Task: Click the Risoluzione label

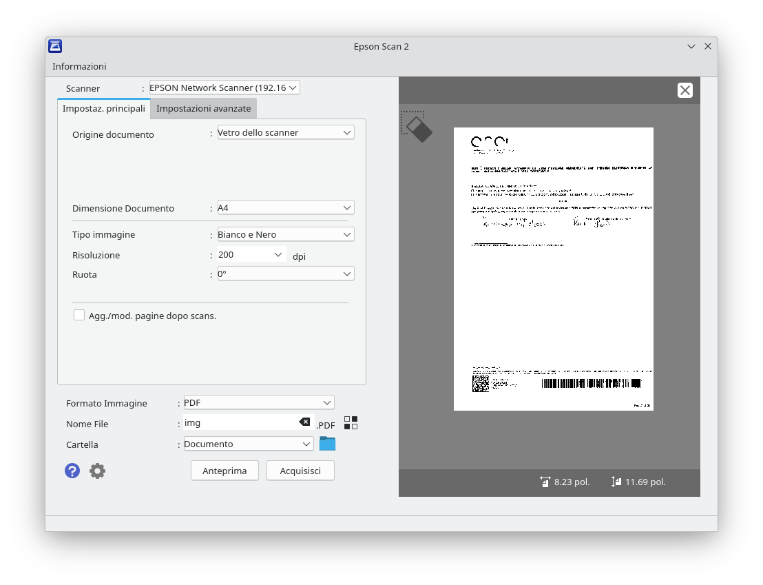Action: point(96,255)
